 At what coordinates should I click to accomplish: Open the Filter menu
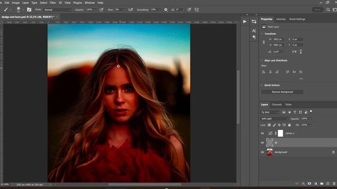53,3
